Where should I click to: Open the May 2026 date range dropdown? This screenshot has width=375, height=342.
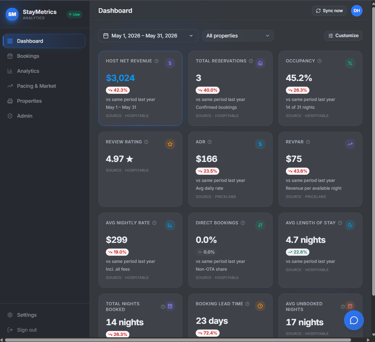pos(148,36)
